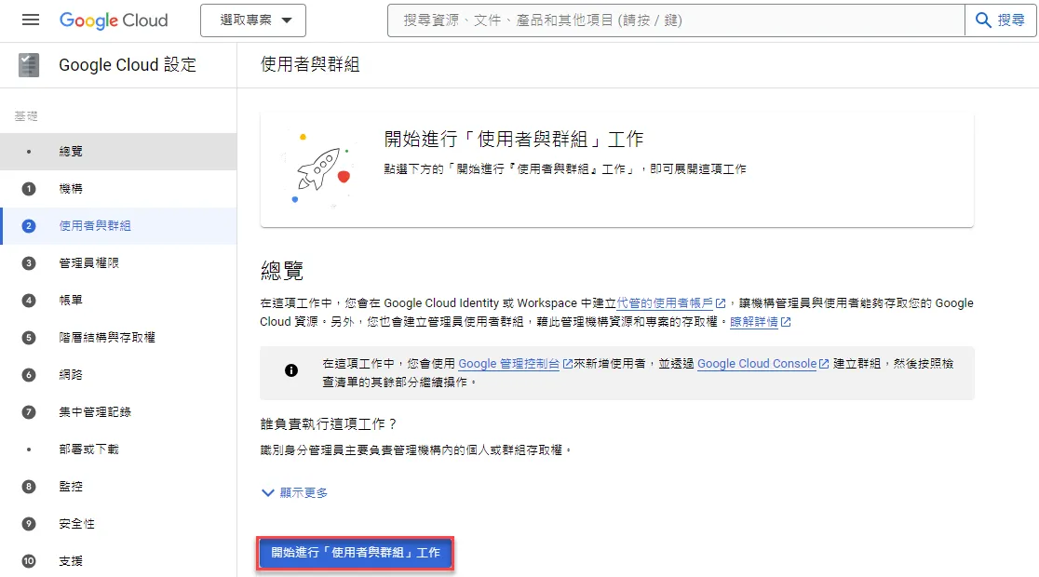Click 開始進行「使用者與群組」工作 button
This screenshot has height=577, width=1039.
tap(355, 553)
